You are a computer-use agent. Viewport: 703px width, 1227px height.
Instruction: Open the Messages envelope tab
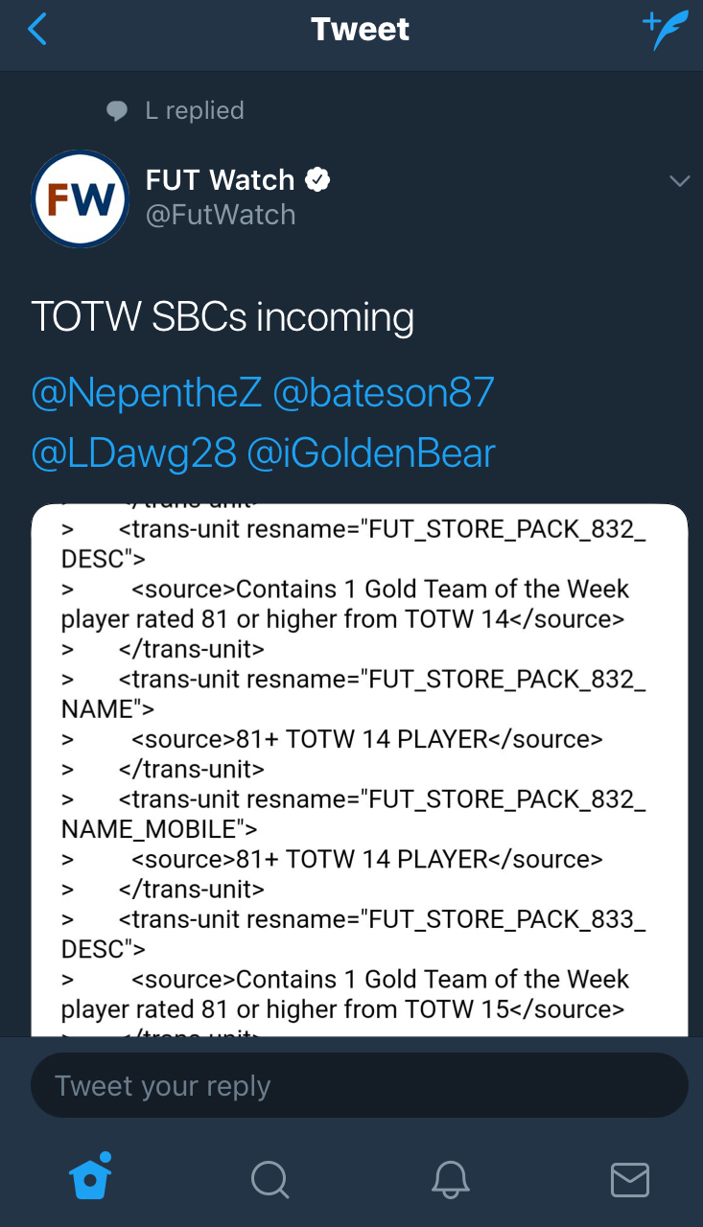point(630,1179)
